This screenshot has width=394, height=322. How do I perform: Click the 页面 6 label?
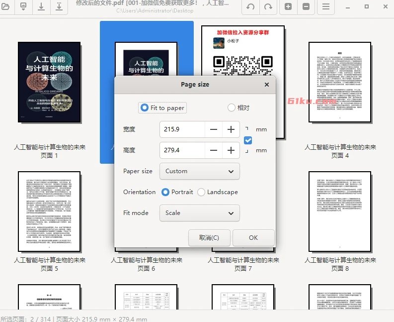pyautogui.click(x=146, y=269)
